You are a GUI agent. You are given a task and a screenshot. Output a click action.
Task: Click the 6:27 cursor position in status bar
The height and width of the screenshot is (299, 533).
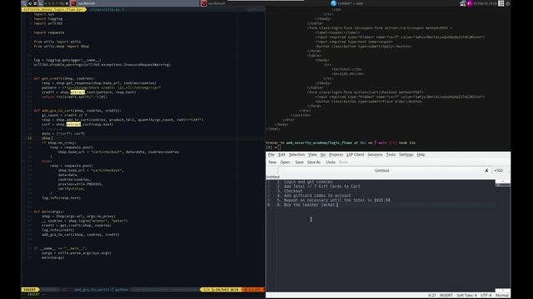432,296
